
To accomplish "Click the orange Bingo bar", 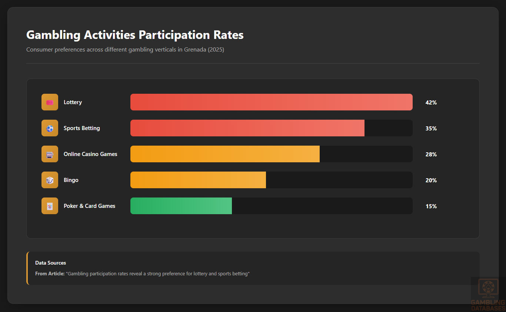I will coord(198,180).
